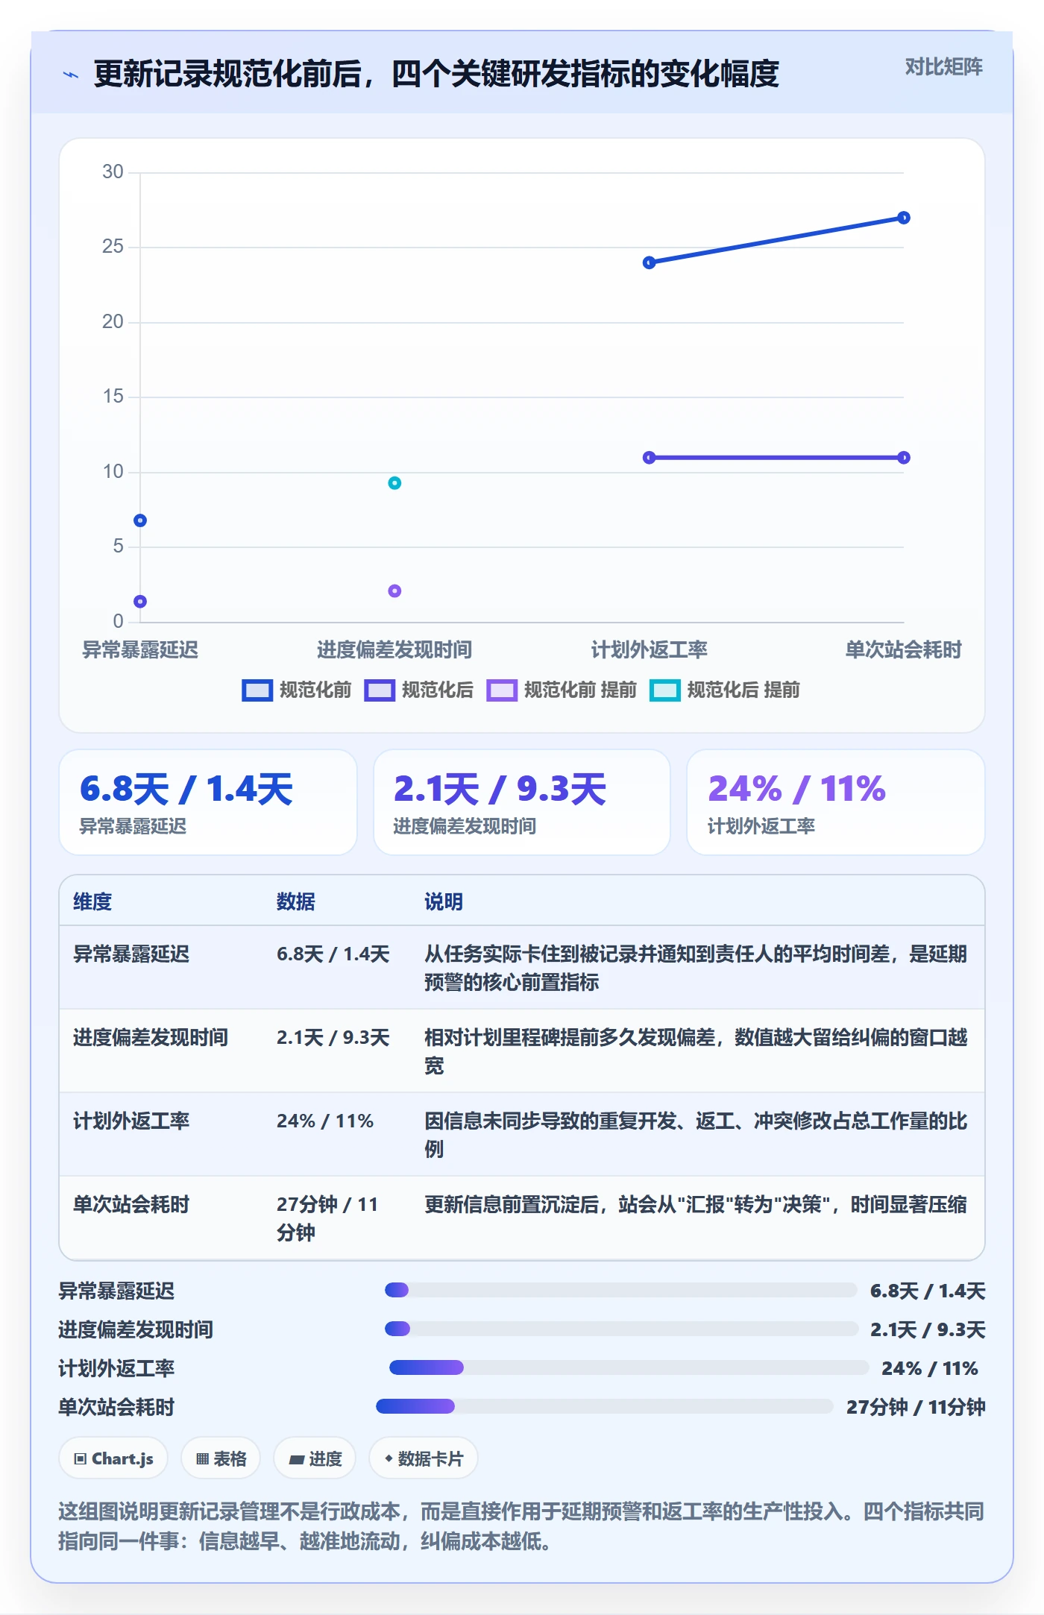Viewport: 1044px width, 1615px height.
Task: Click the blue 异常暴露延迟 point at 6.8
Action: 140,520
